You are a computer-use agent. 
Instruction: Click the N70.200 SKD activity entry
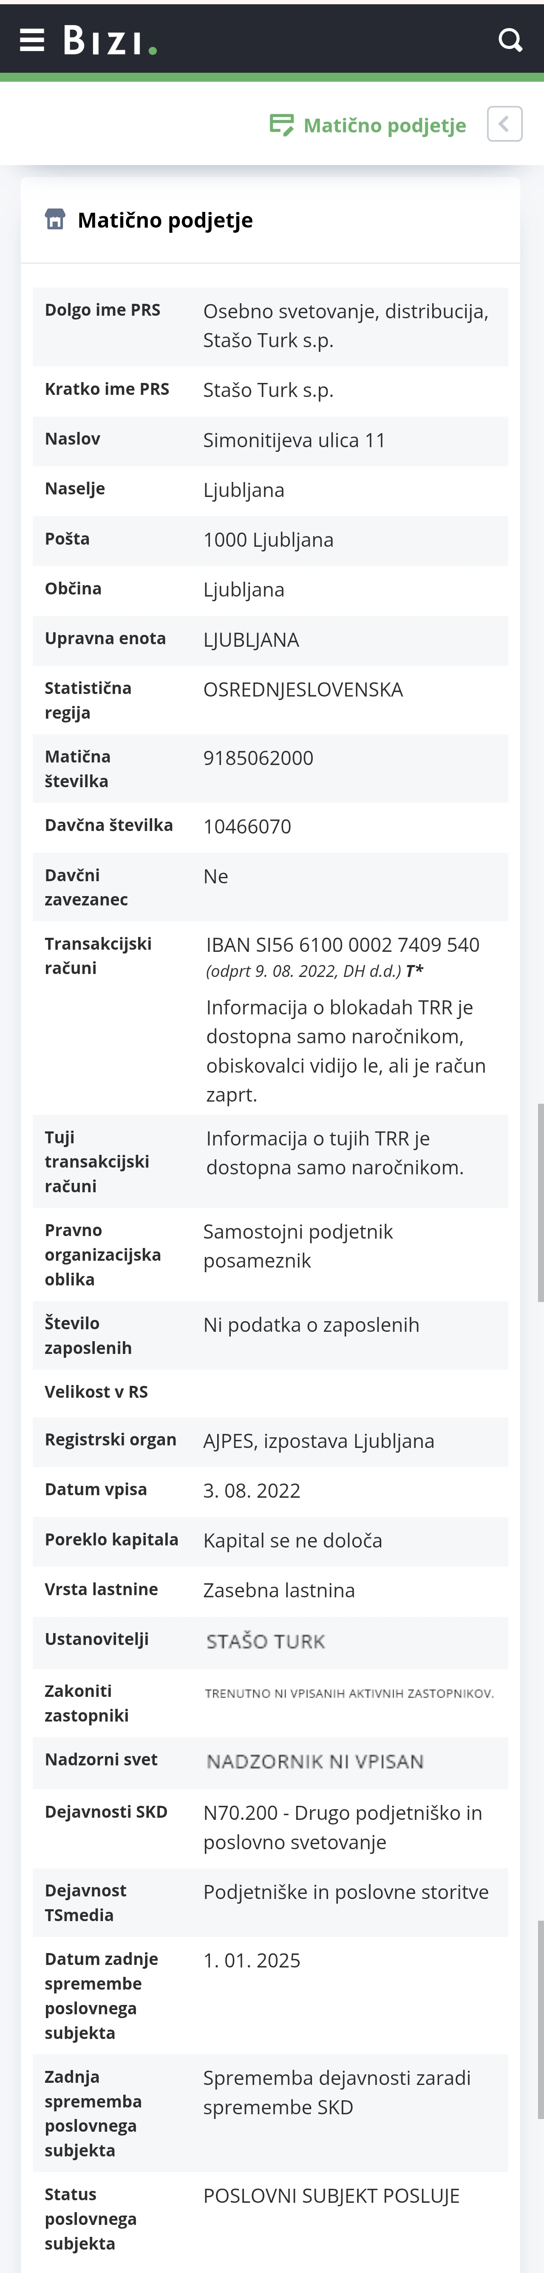342,1828
